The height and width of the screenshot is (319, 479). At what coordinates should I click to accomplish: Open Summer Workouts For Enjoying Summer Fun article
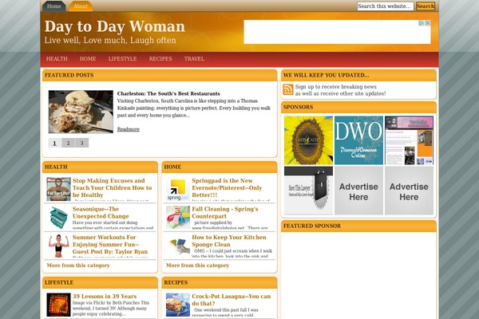tap(110, 245)
